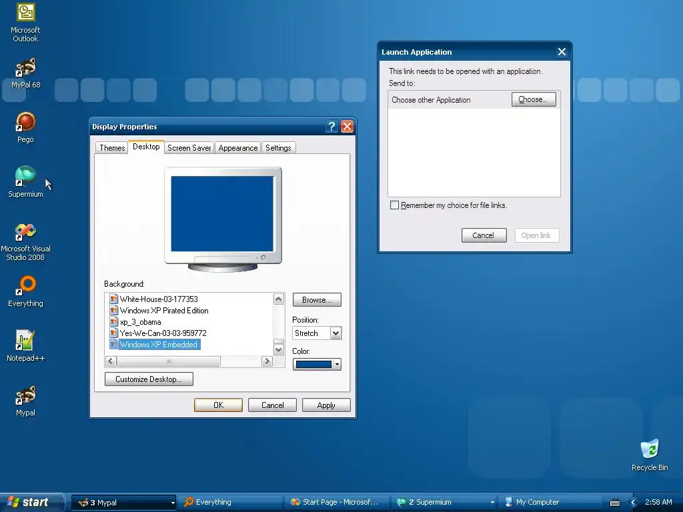Click the Display Properties help question mark icon
Screen dimensions: 683x512
coord(331,127)
